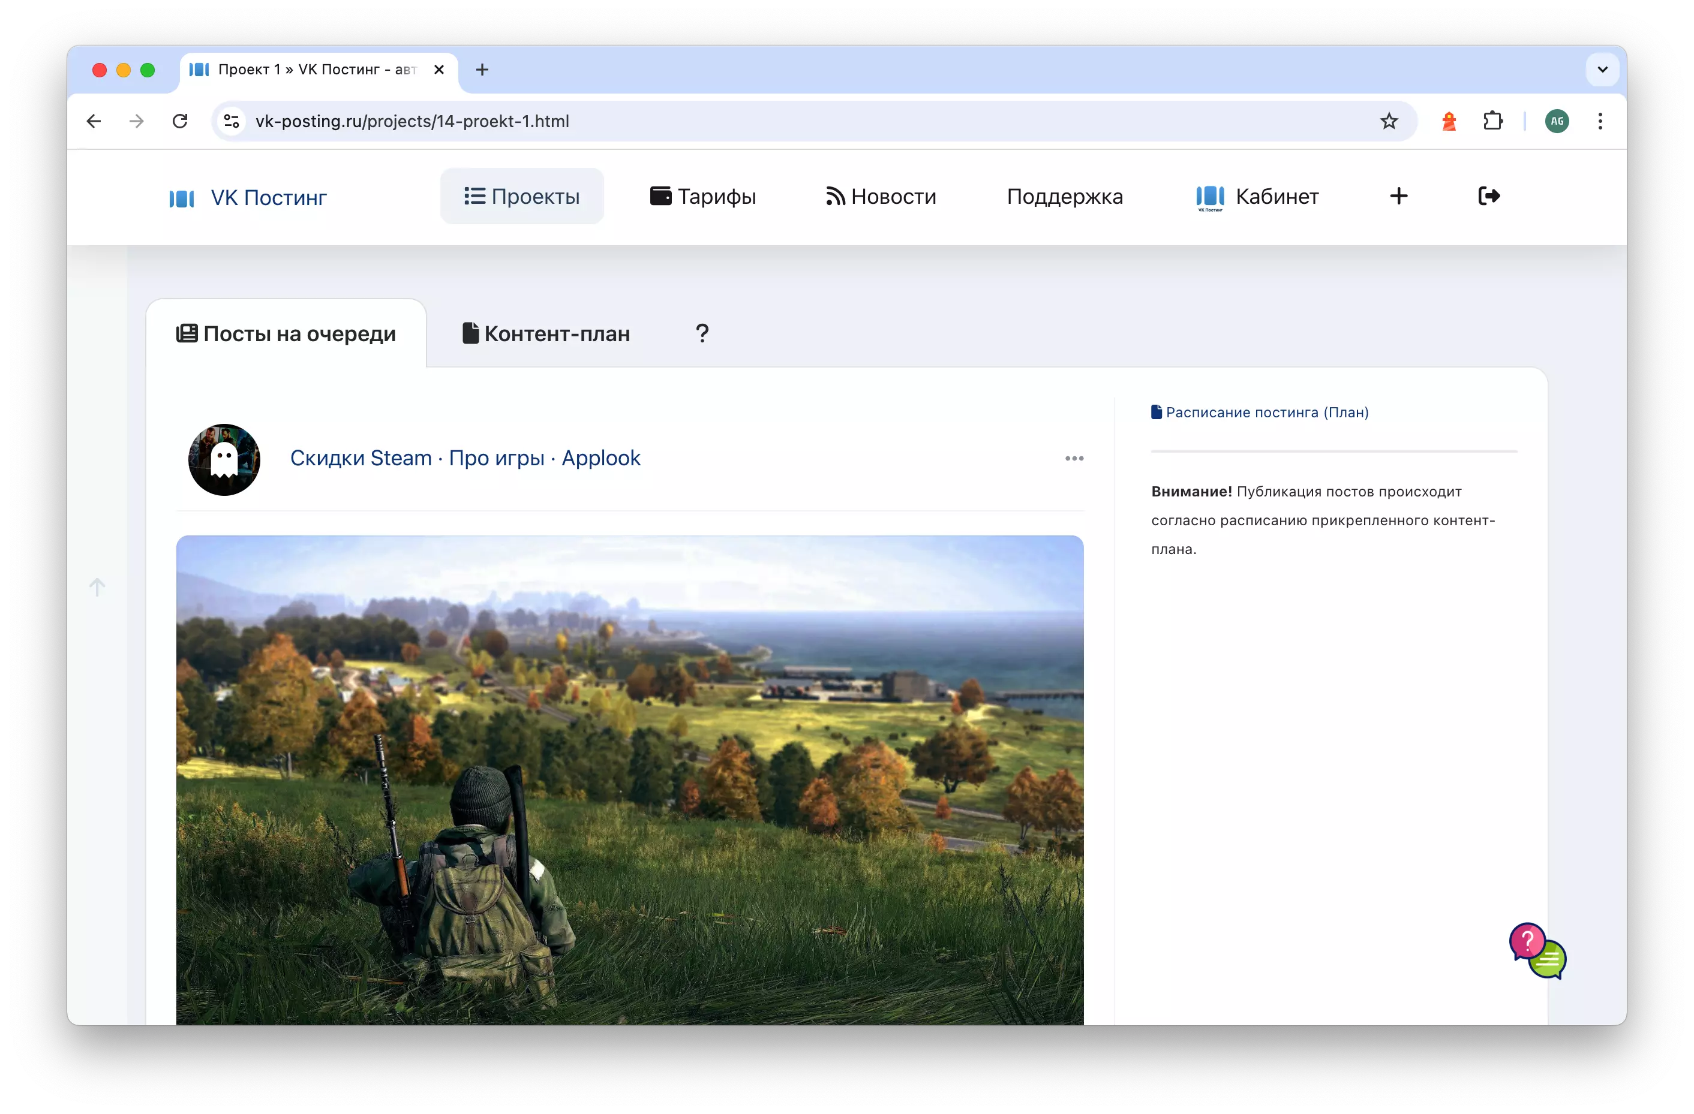This screenshot has width=1694, height=1114.
Task: Reload the current page
Action: pos(180,121)
